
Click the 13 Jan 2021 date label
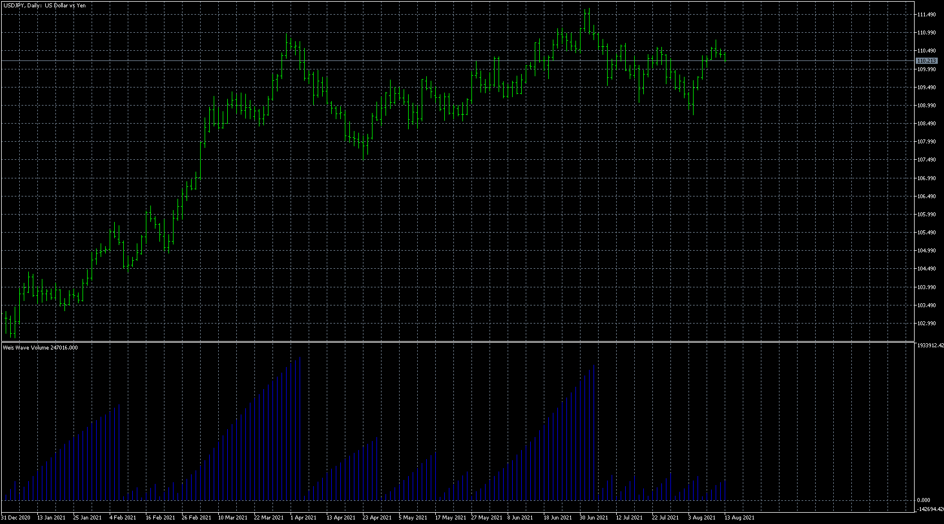click(x=51, y=518)
